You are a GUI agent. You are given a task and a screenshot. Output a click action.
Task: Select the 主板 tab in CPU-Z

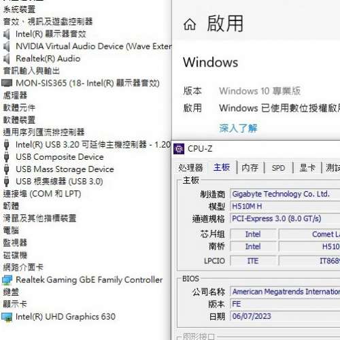[222, 167]
